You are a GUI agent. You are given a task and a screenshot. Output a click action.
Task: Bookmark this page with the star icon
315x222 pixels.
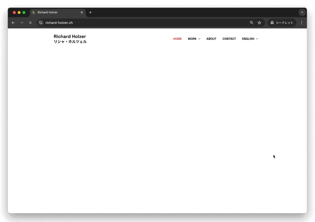[259, 23]
